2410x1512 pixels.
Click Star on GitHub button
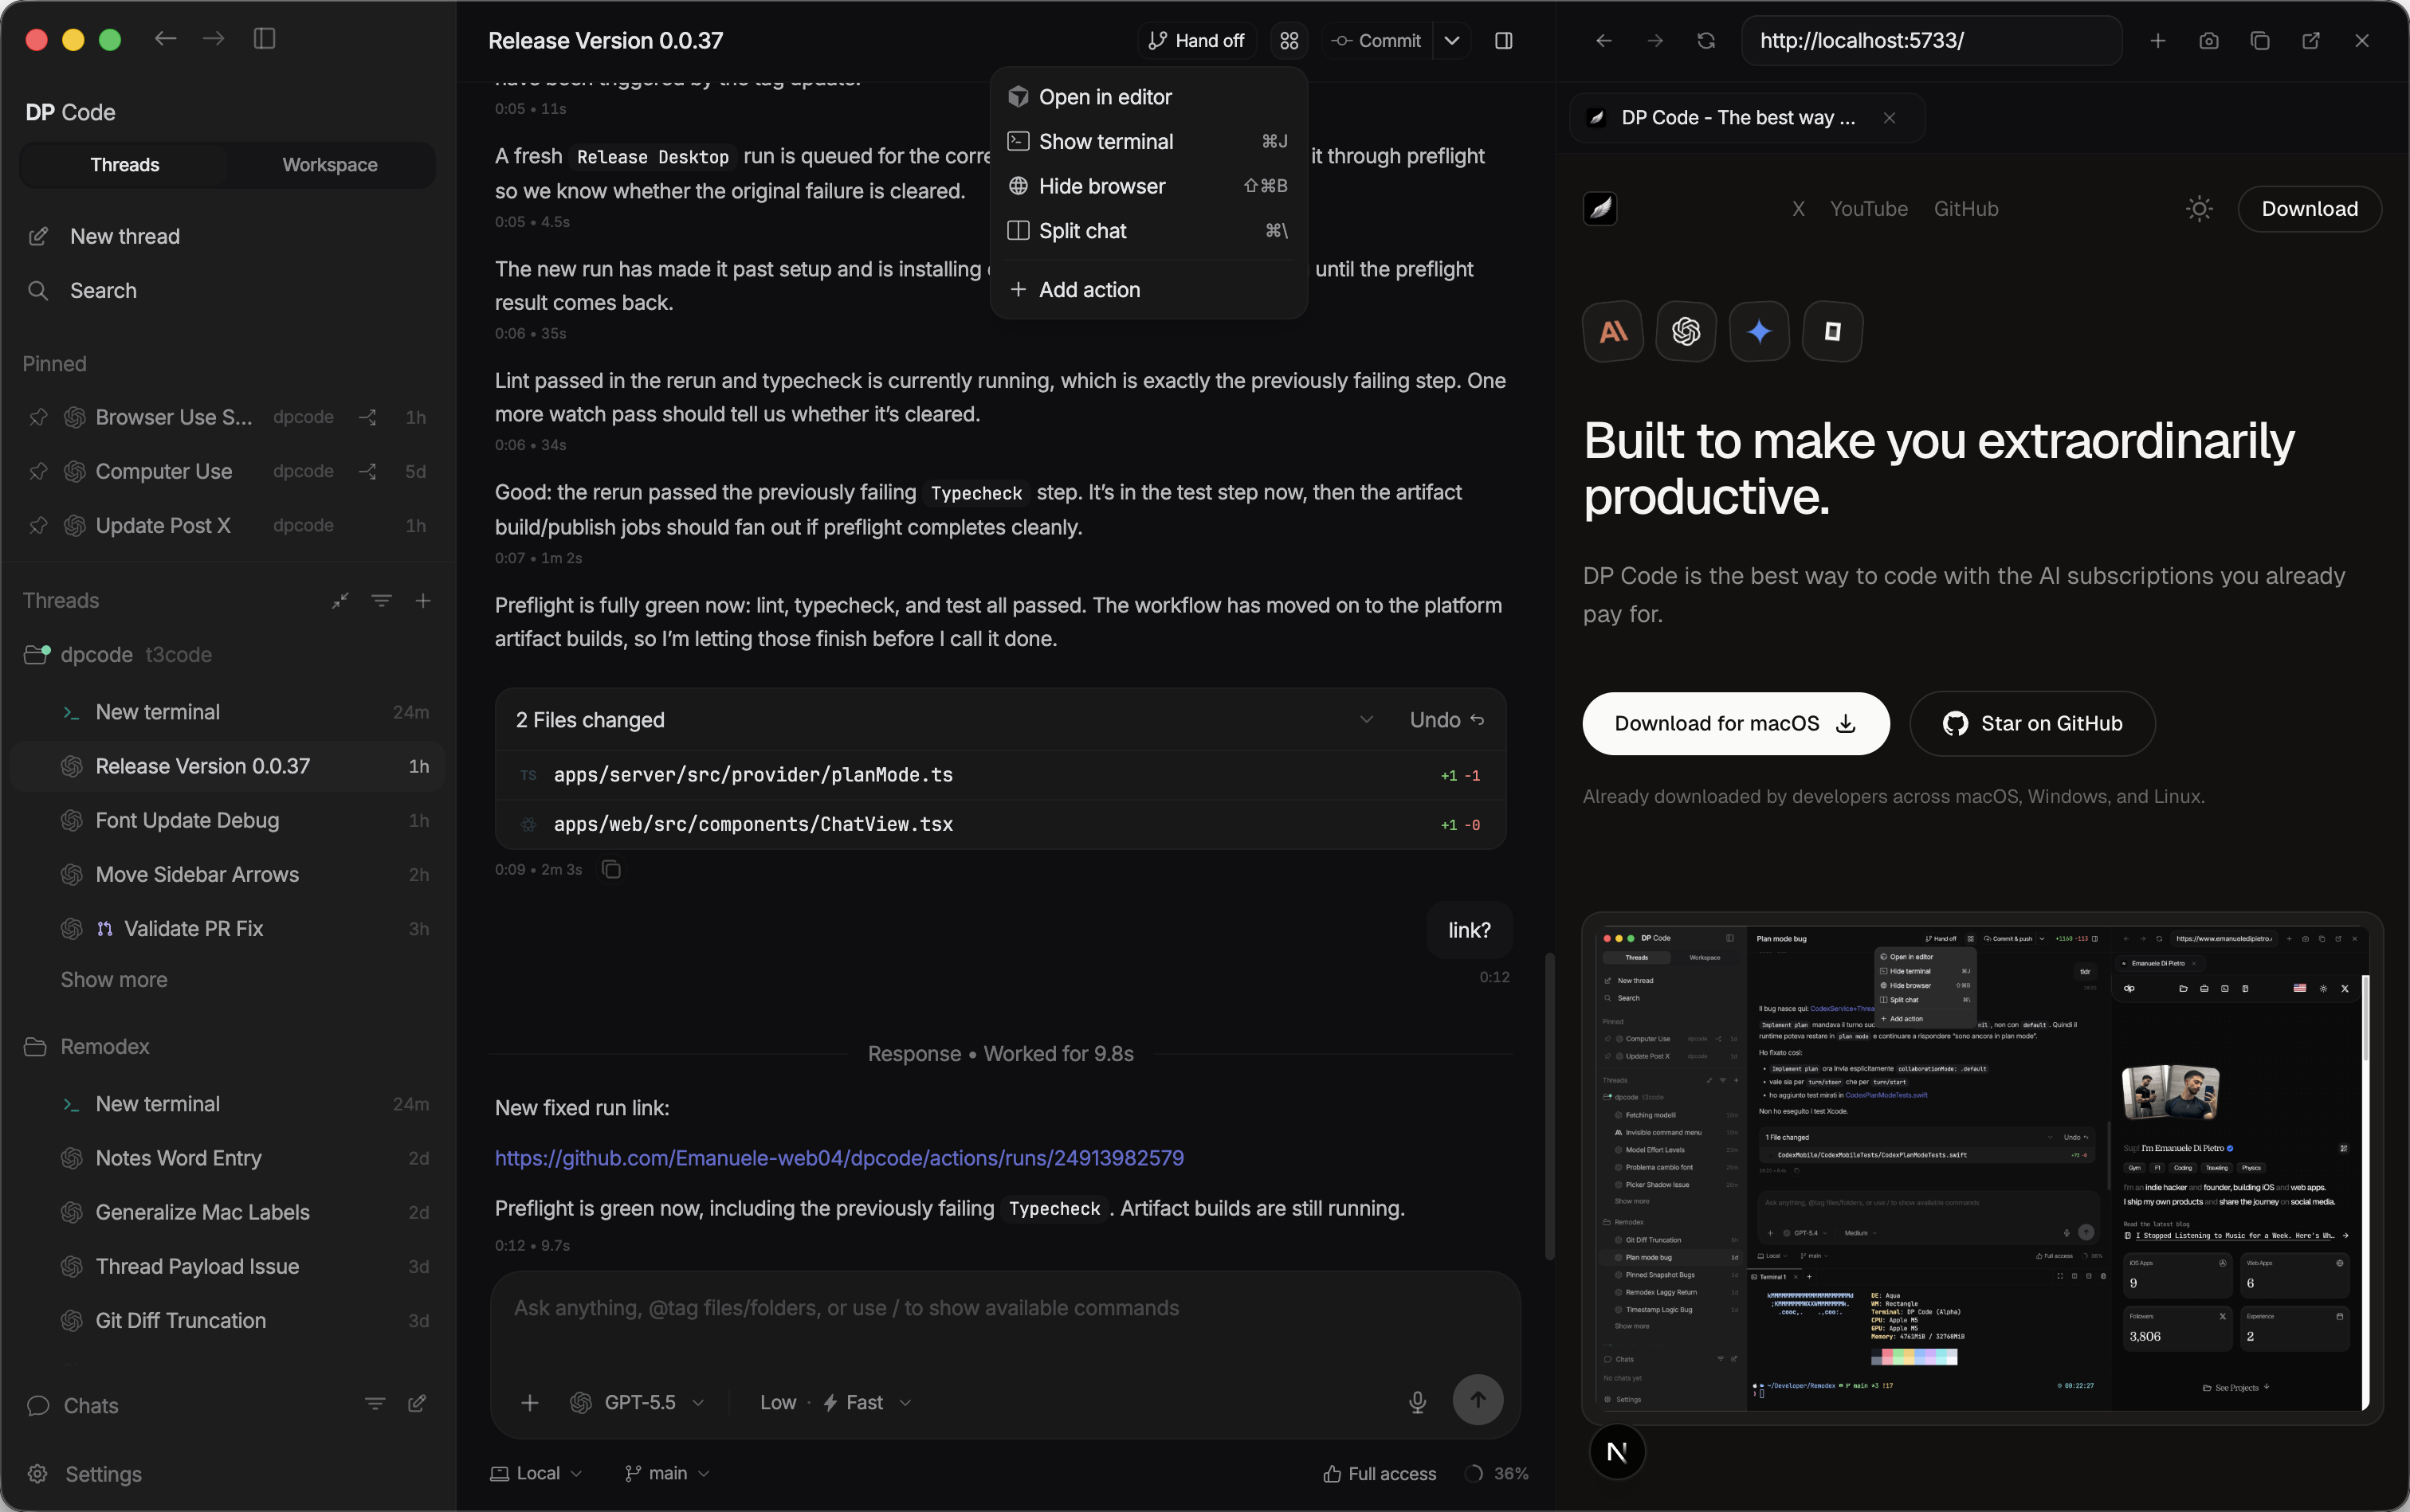pos(2031,724)
